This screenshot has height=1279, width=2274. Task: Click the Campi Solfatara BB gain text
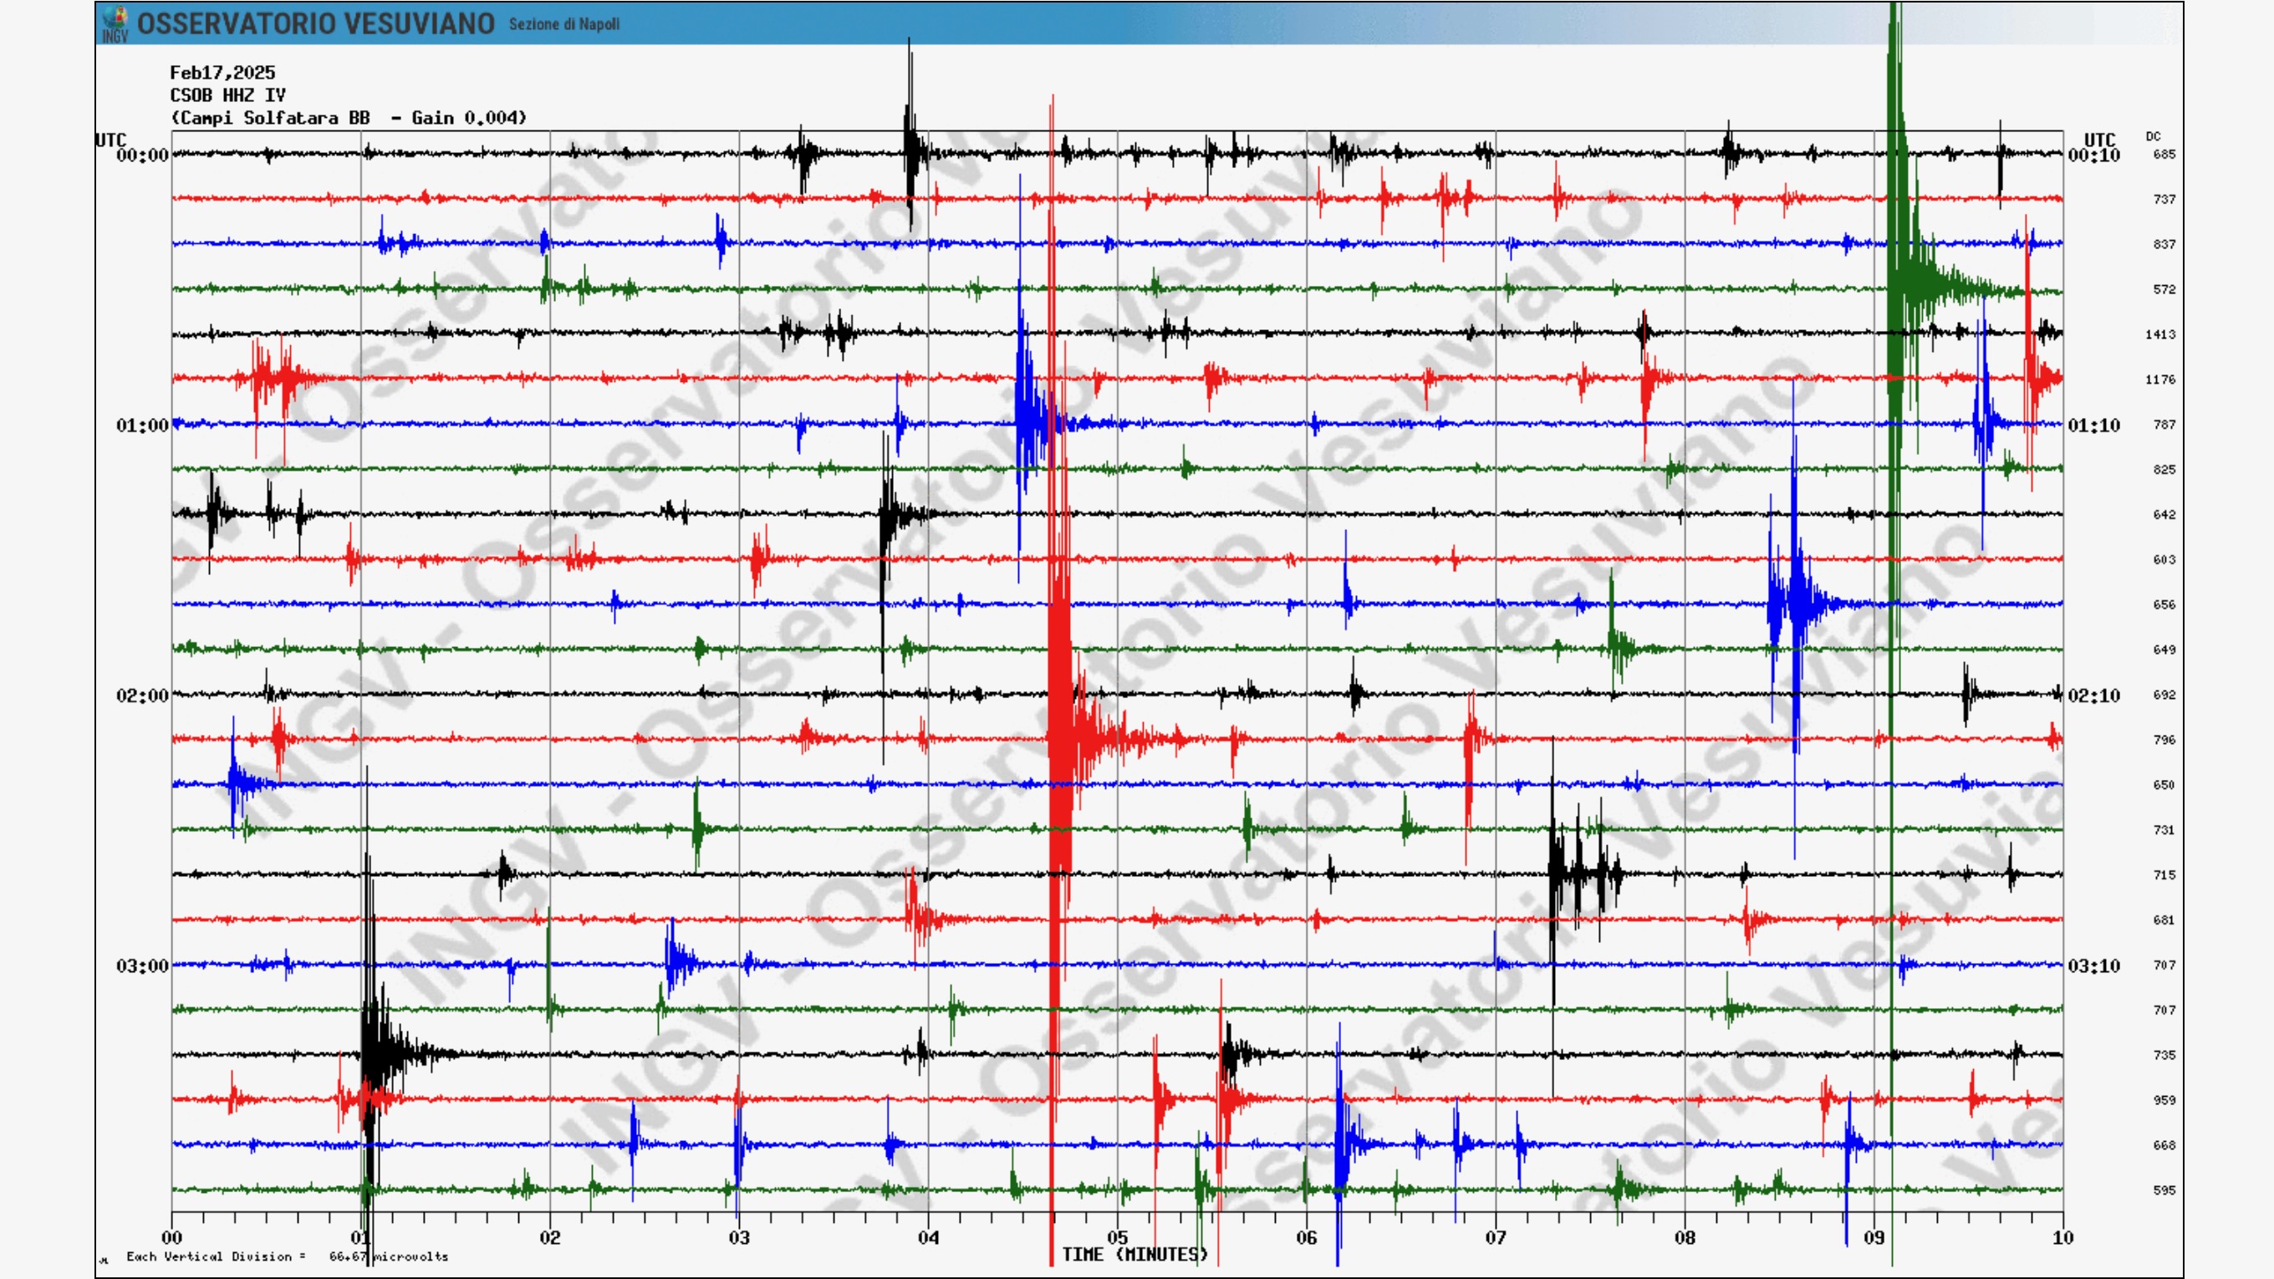[349, 118]
